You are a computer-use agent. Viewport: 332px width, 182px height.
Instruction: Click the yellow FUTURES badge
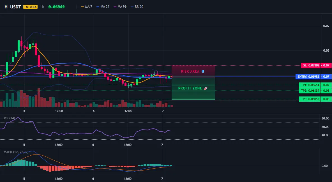[31, 7]
